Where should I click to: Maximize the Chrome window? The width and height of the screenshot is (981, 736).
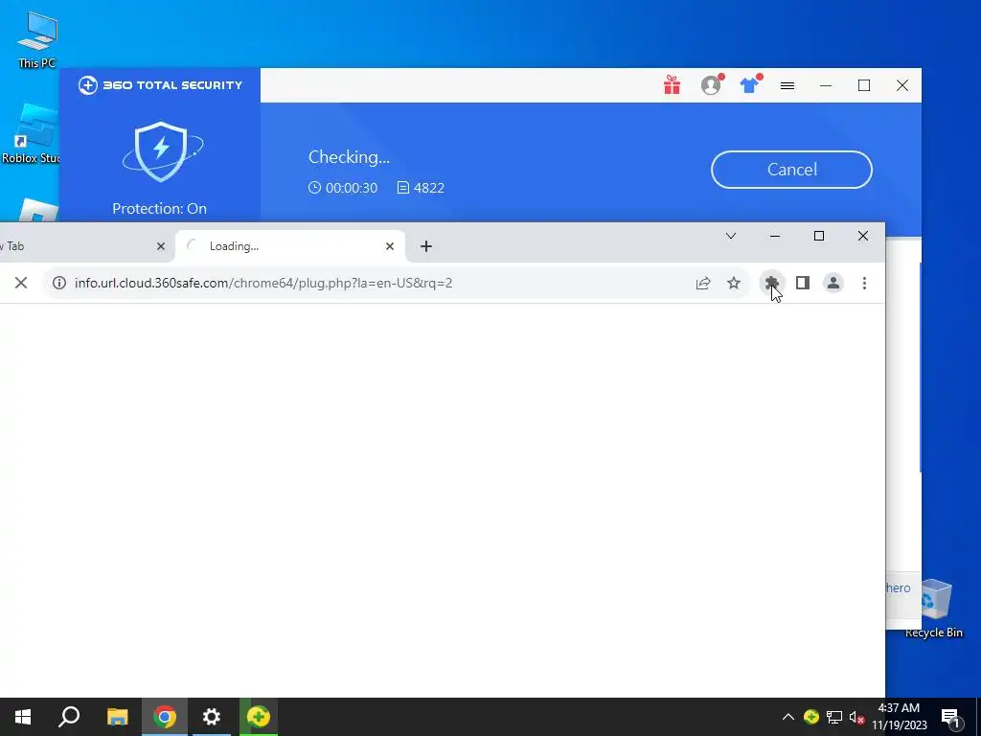pyautogui.click(x=819, y=236)
